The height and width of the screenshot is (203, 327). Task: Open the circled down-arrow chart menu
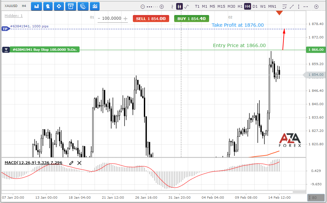pyautogui.click(x=316, y=7)
